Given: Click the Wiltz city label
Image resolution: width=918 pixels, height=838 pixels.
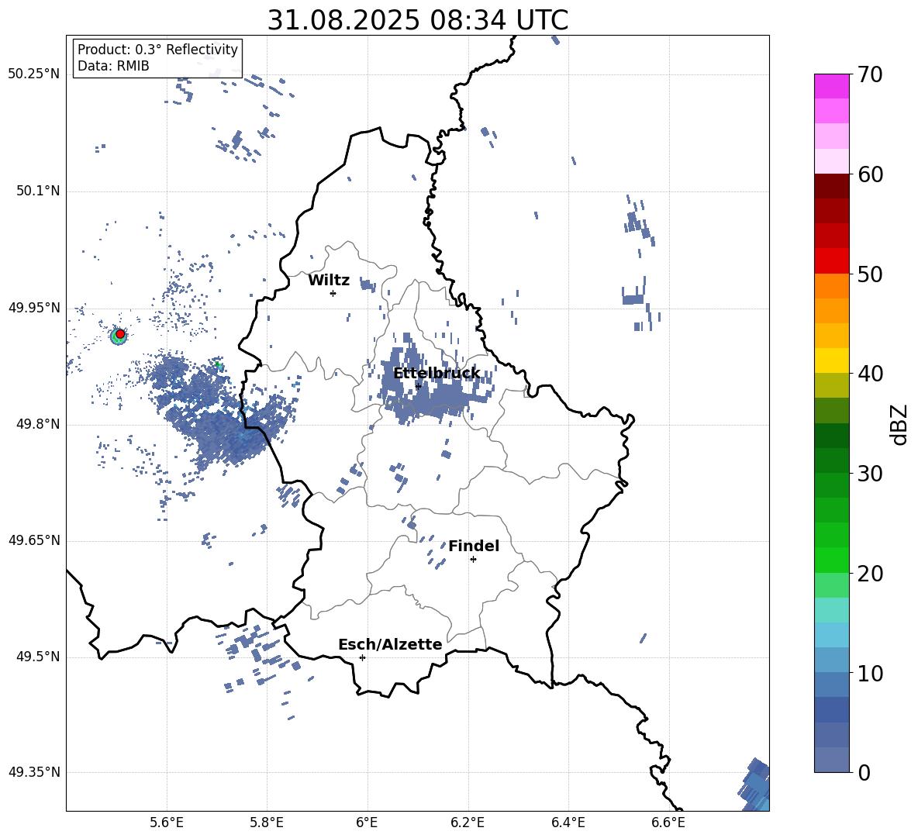Looking at the screenshot, I should (x=329, y=281).
